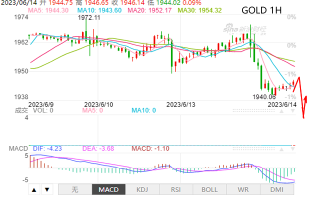The image size is (310, 200).
Task: Click the MA30: 1954.32 legend label
Action: coord(199,10)
